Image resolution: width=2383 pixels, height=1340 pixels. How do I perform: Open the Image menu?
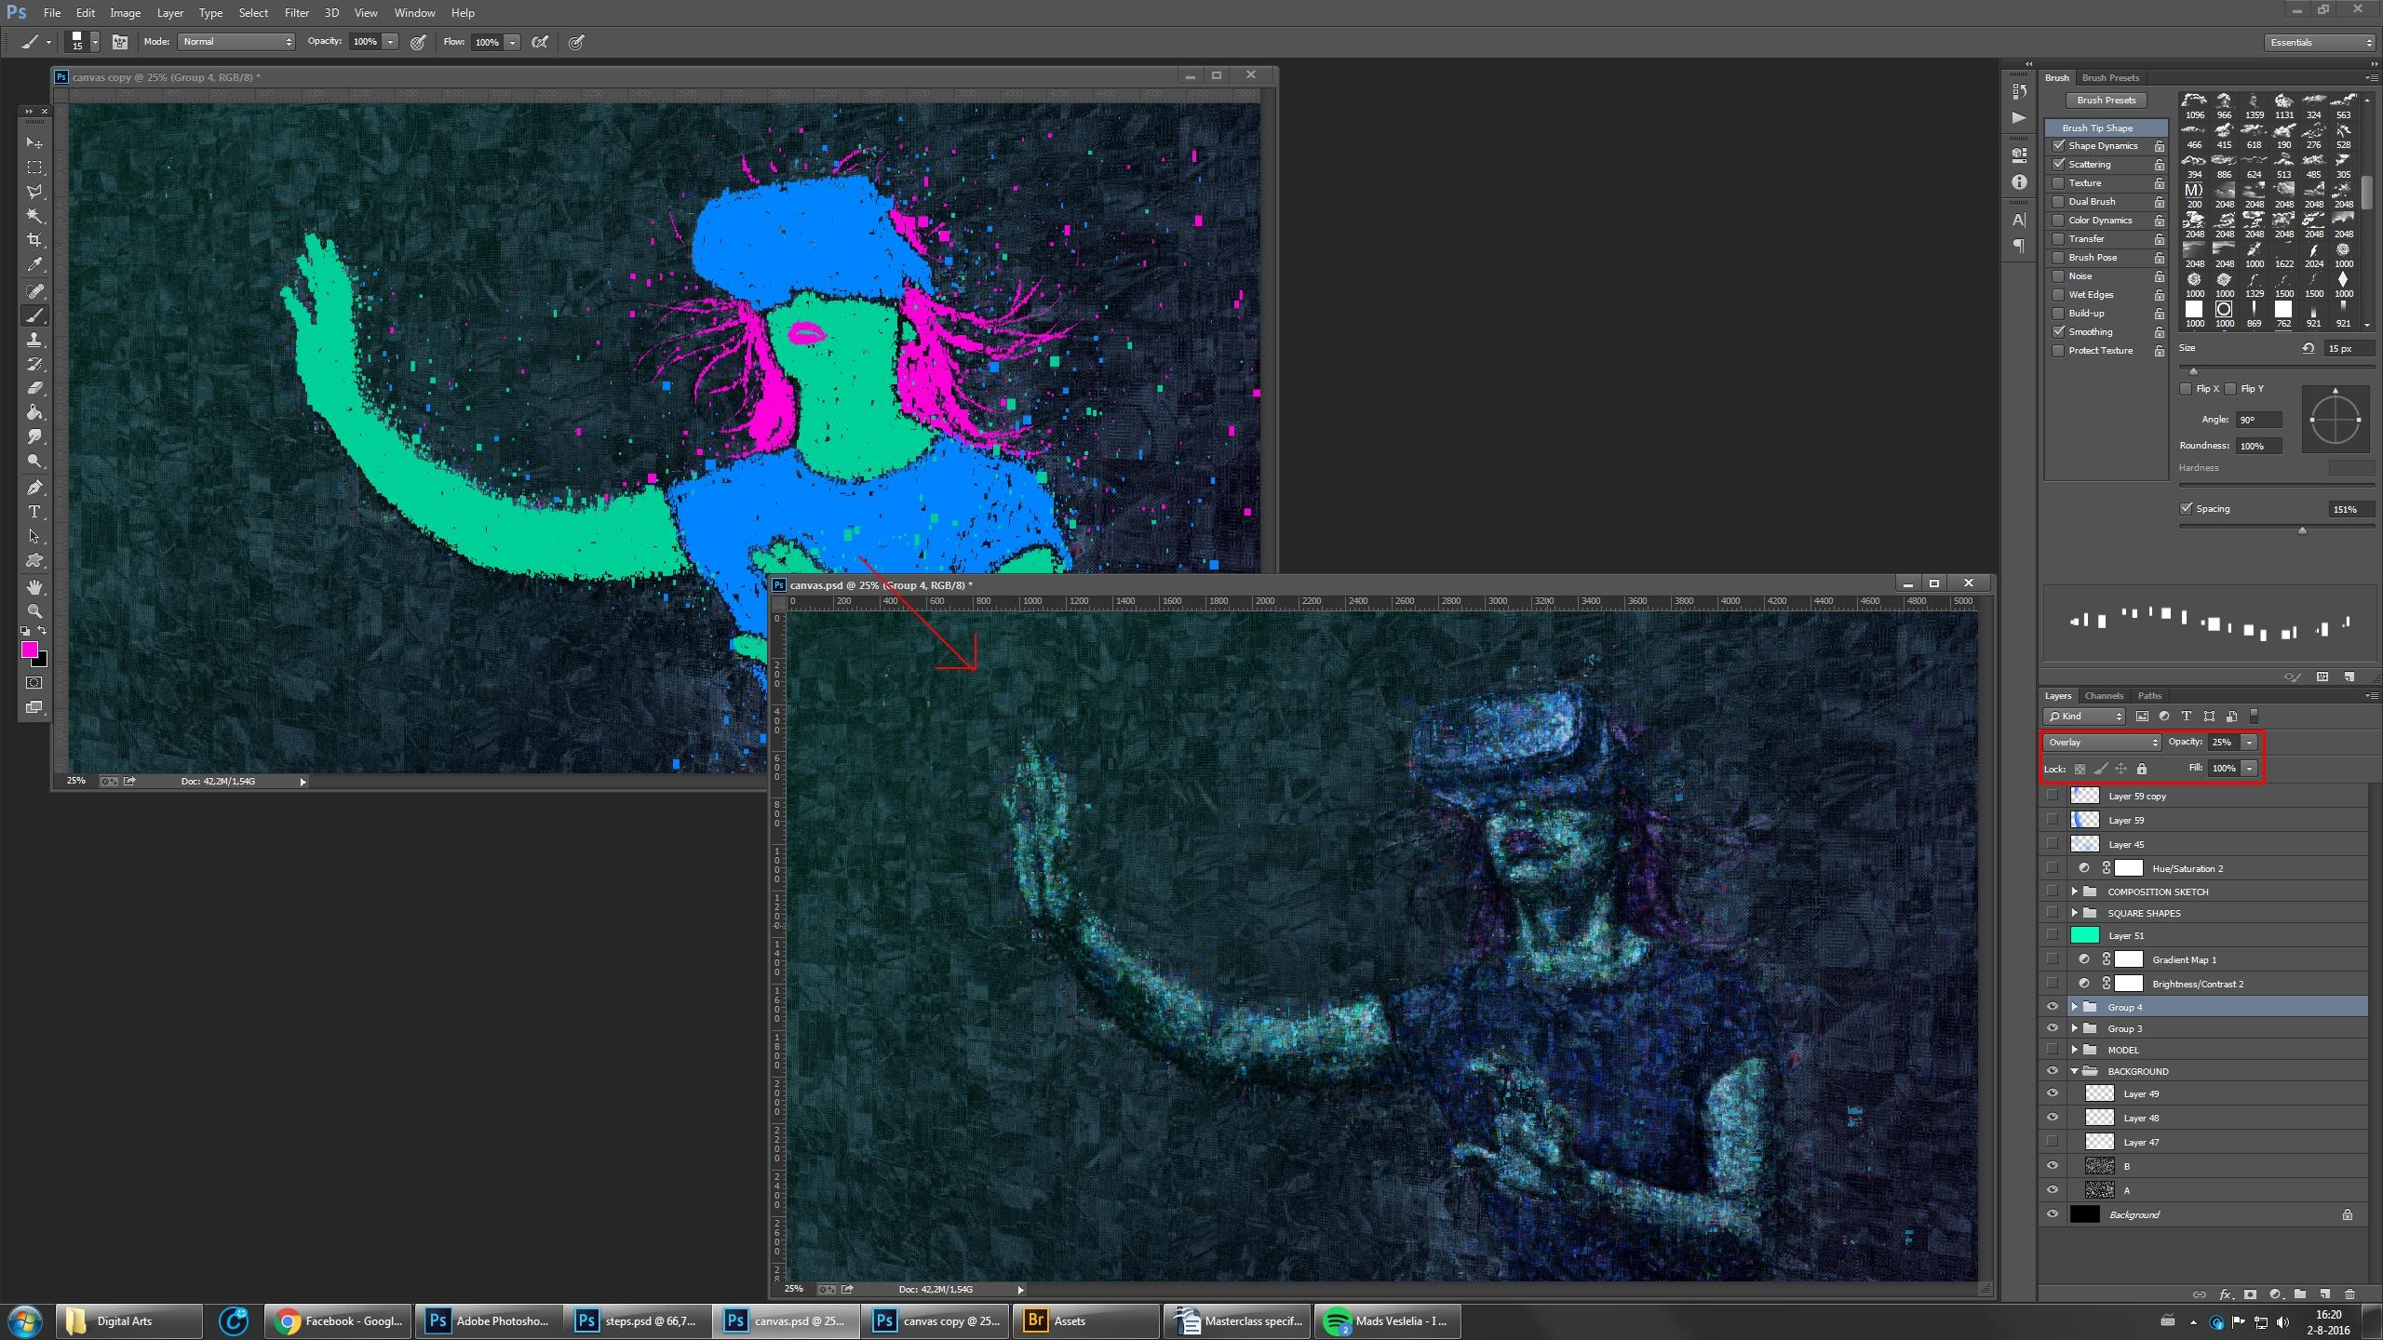pos(125,13)
